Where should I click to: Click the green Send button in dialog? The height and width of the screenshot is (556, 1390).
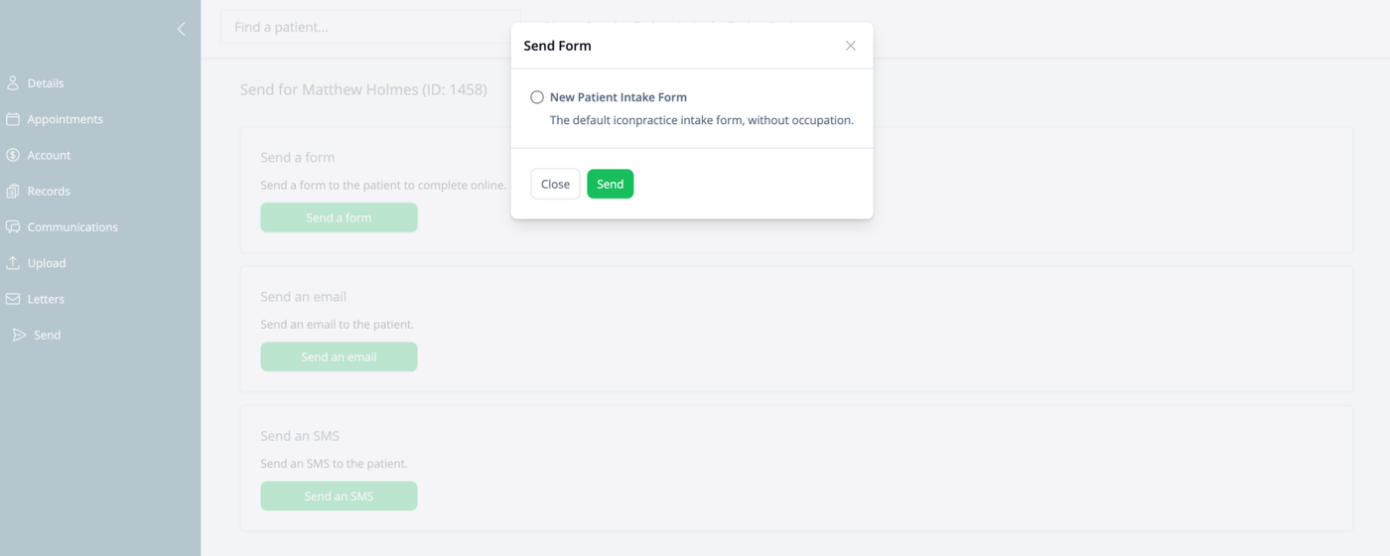coord(610,184)
